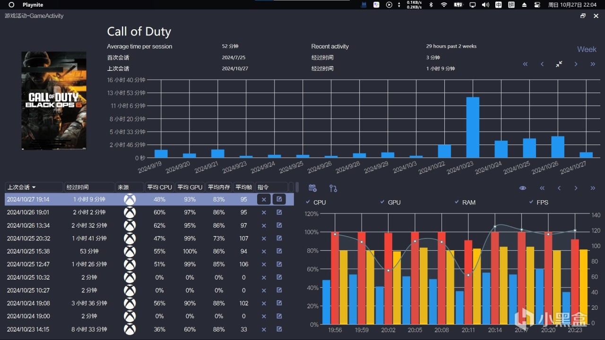
Task: Click the 20:20 blue CPU bar
Action: pyautogui.click(x=539, y=297)
